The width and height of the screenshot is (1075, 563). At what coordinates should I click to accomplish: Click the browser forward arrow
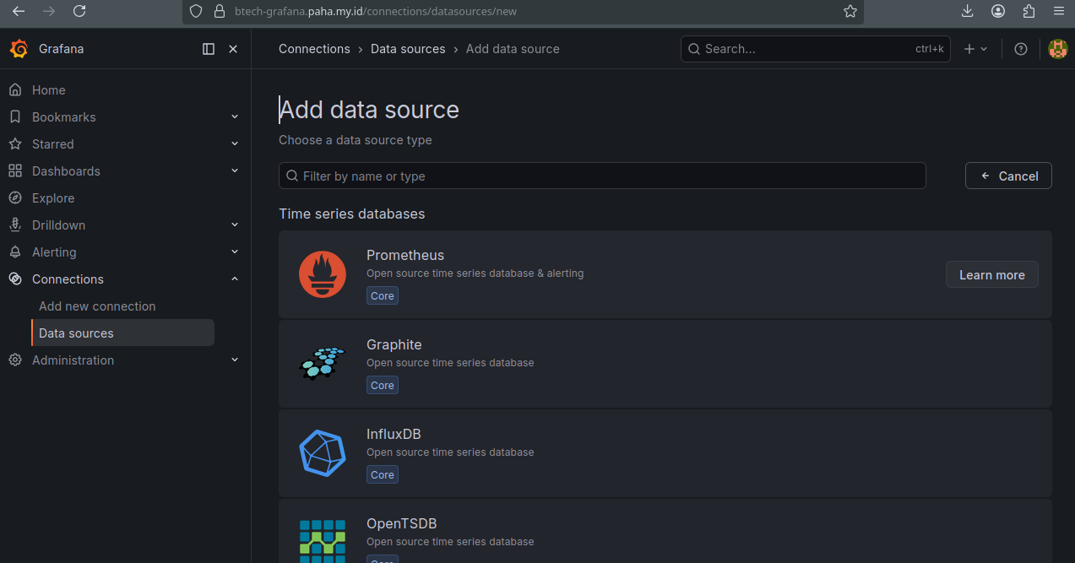pyautogui.click(x=49, y=11)
